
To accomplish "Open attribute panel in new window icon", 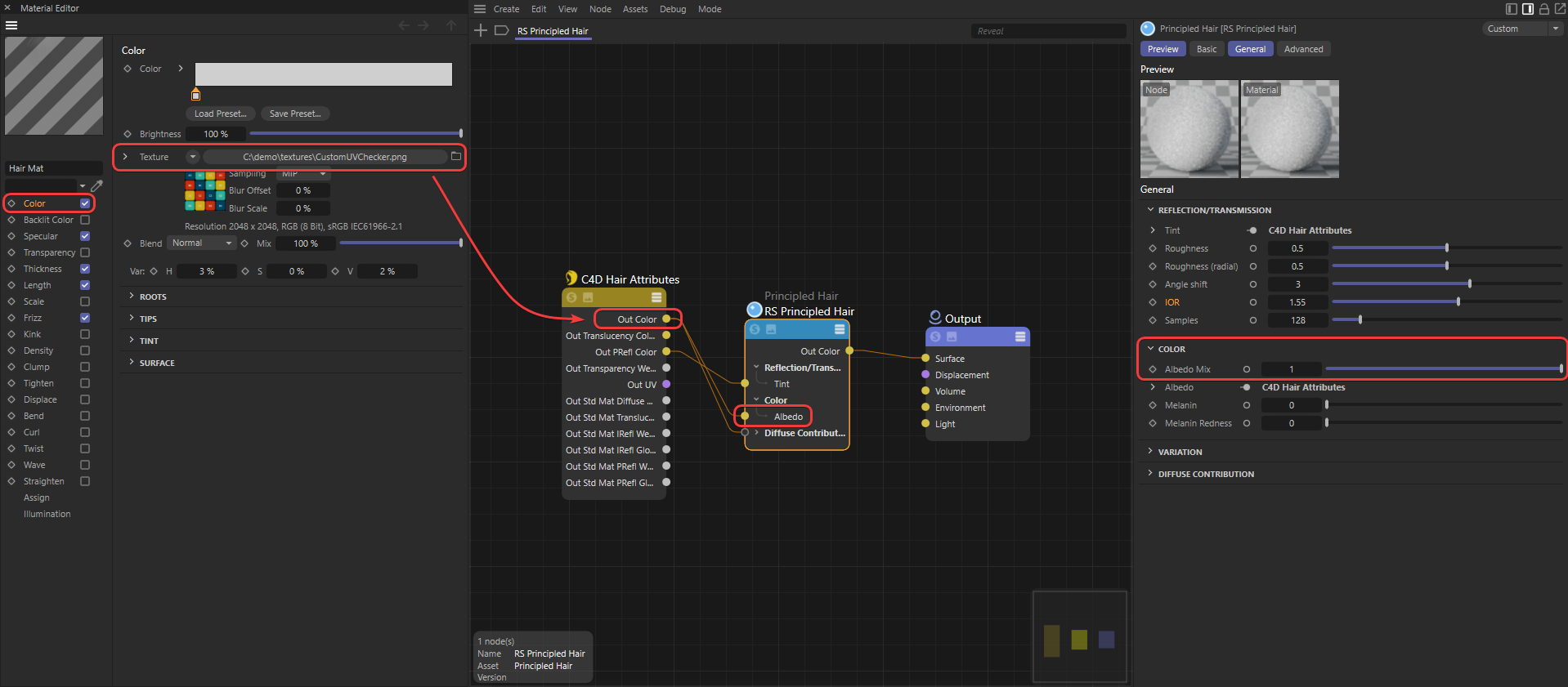I will pyautogui.click(x=1560, y=9).
